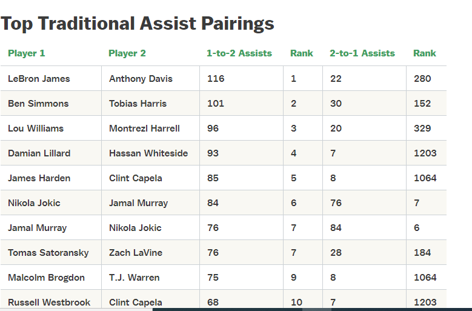Click the horizontal scrollbar thumb at bottom
Screen dimensions: 472x311
(317, 309)
